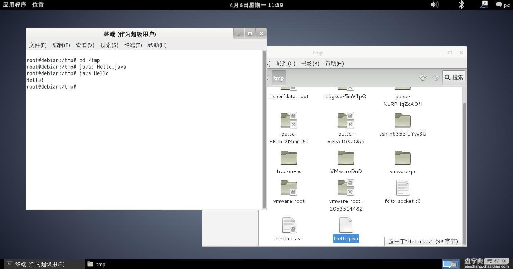
Task: Select the VMwareDnD folder icon
Action: tap(346, 158)
